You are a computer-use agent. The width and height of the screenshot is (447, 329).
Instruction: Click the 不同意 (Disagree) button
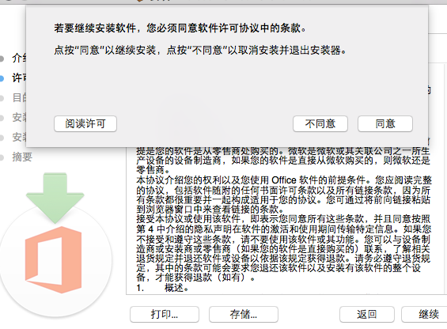[x=320, y=123]
